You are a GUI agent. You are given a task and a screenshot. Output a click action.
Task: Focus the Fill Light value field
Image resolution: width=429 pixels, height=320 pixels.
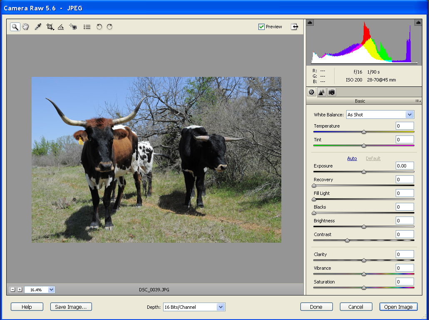(404, 193)
